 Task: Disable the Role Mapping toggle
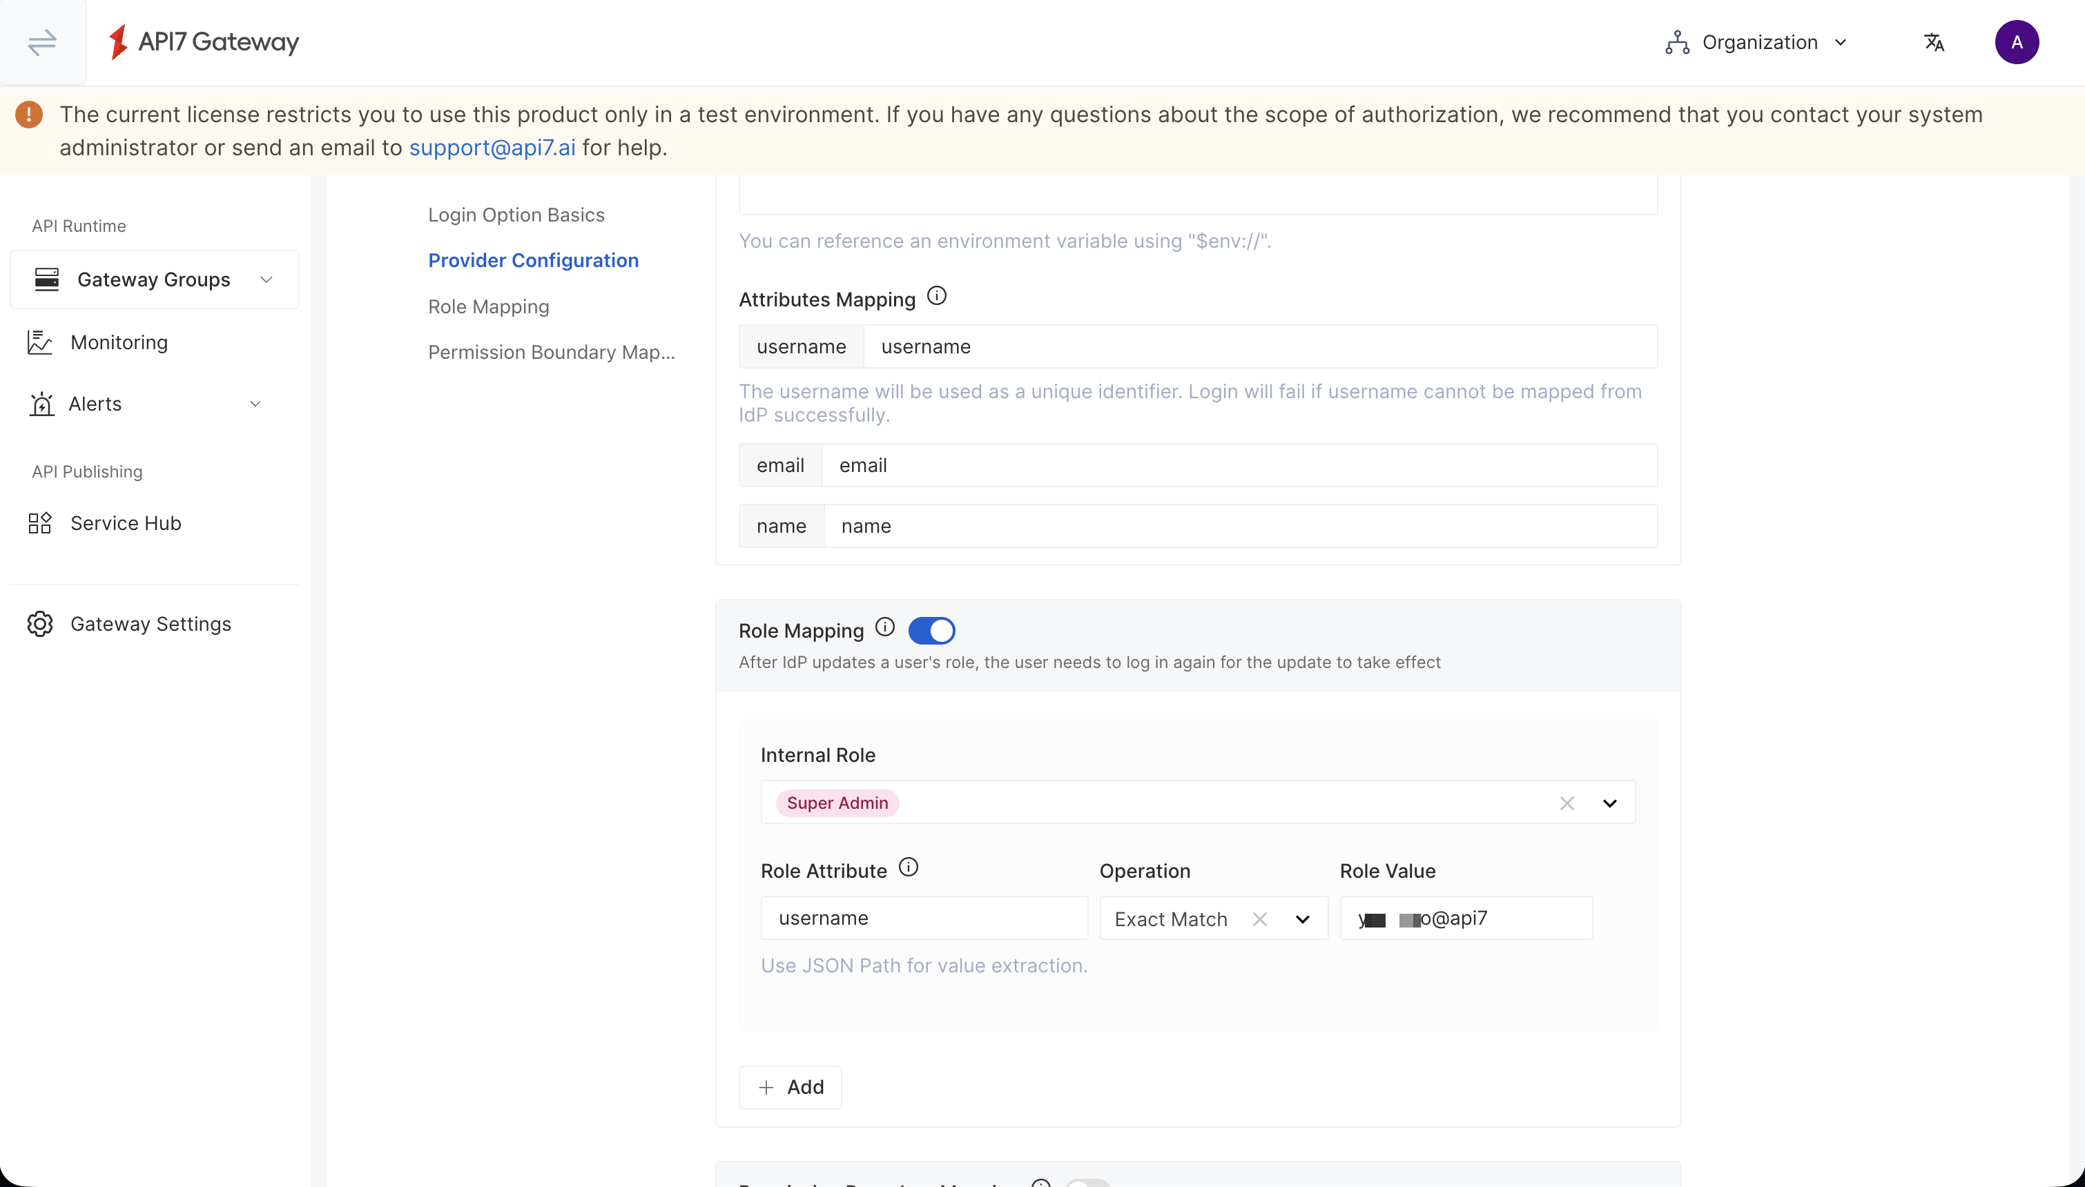pos(932,630)
